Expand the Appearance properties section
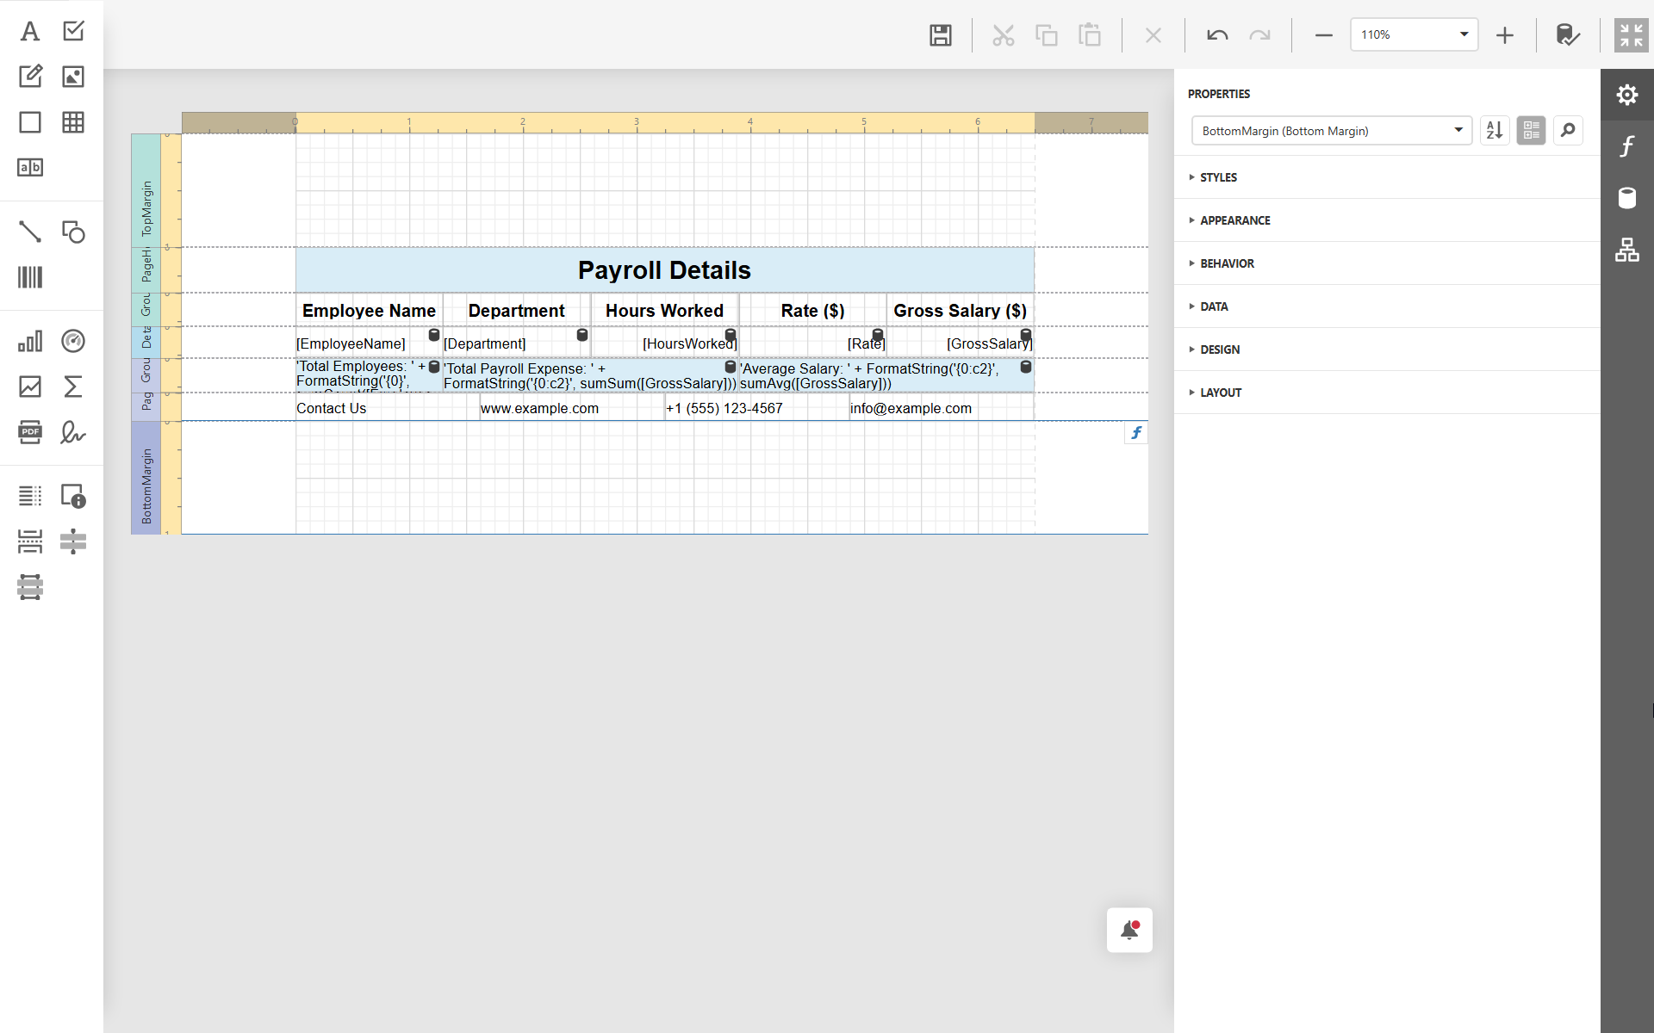This screenshot has width=1654, height=1033. click(x=1234, y=220)
